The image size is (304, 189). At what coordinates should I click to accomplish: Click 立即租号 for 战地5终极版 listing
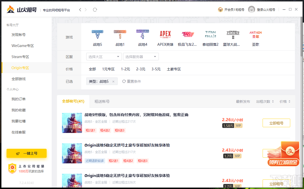pyautogui.click(x=276, y=123)
